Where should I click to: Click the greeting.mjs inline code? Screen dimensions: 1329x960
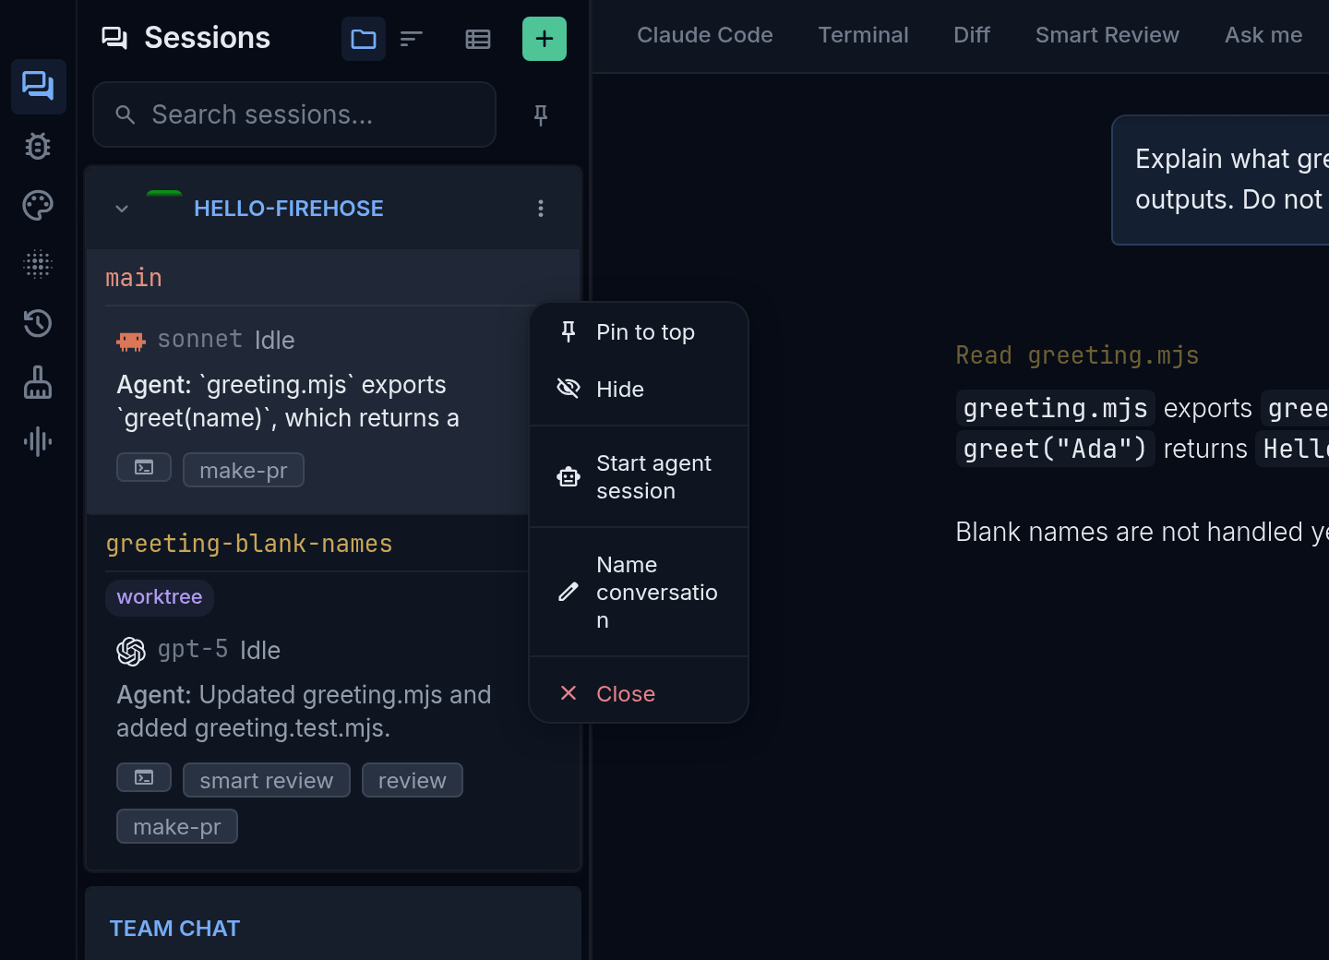click(x=1056, y=408)
